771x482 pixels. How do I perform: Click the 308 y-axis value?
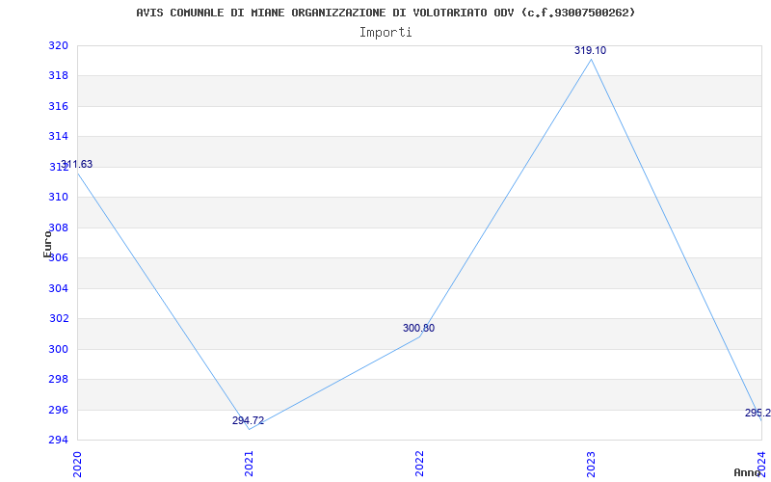pos(58,228)
